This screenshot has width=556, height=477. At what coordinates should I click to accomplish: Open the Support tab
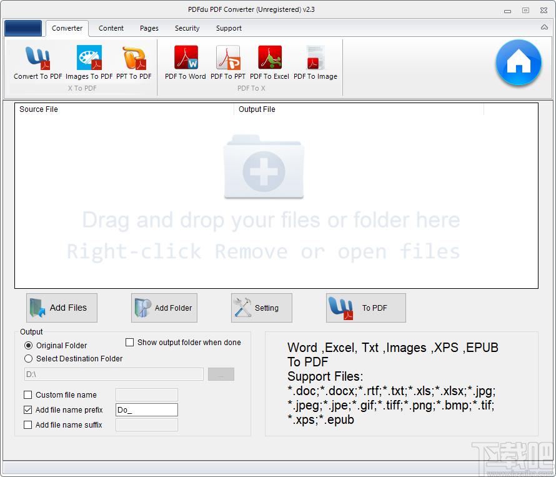pos(229,28)
